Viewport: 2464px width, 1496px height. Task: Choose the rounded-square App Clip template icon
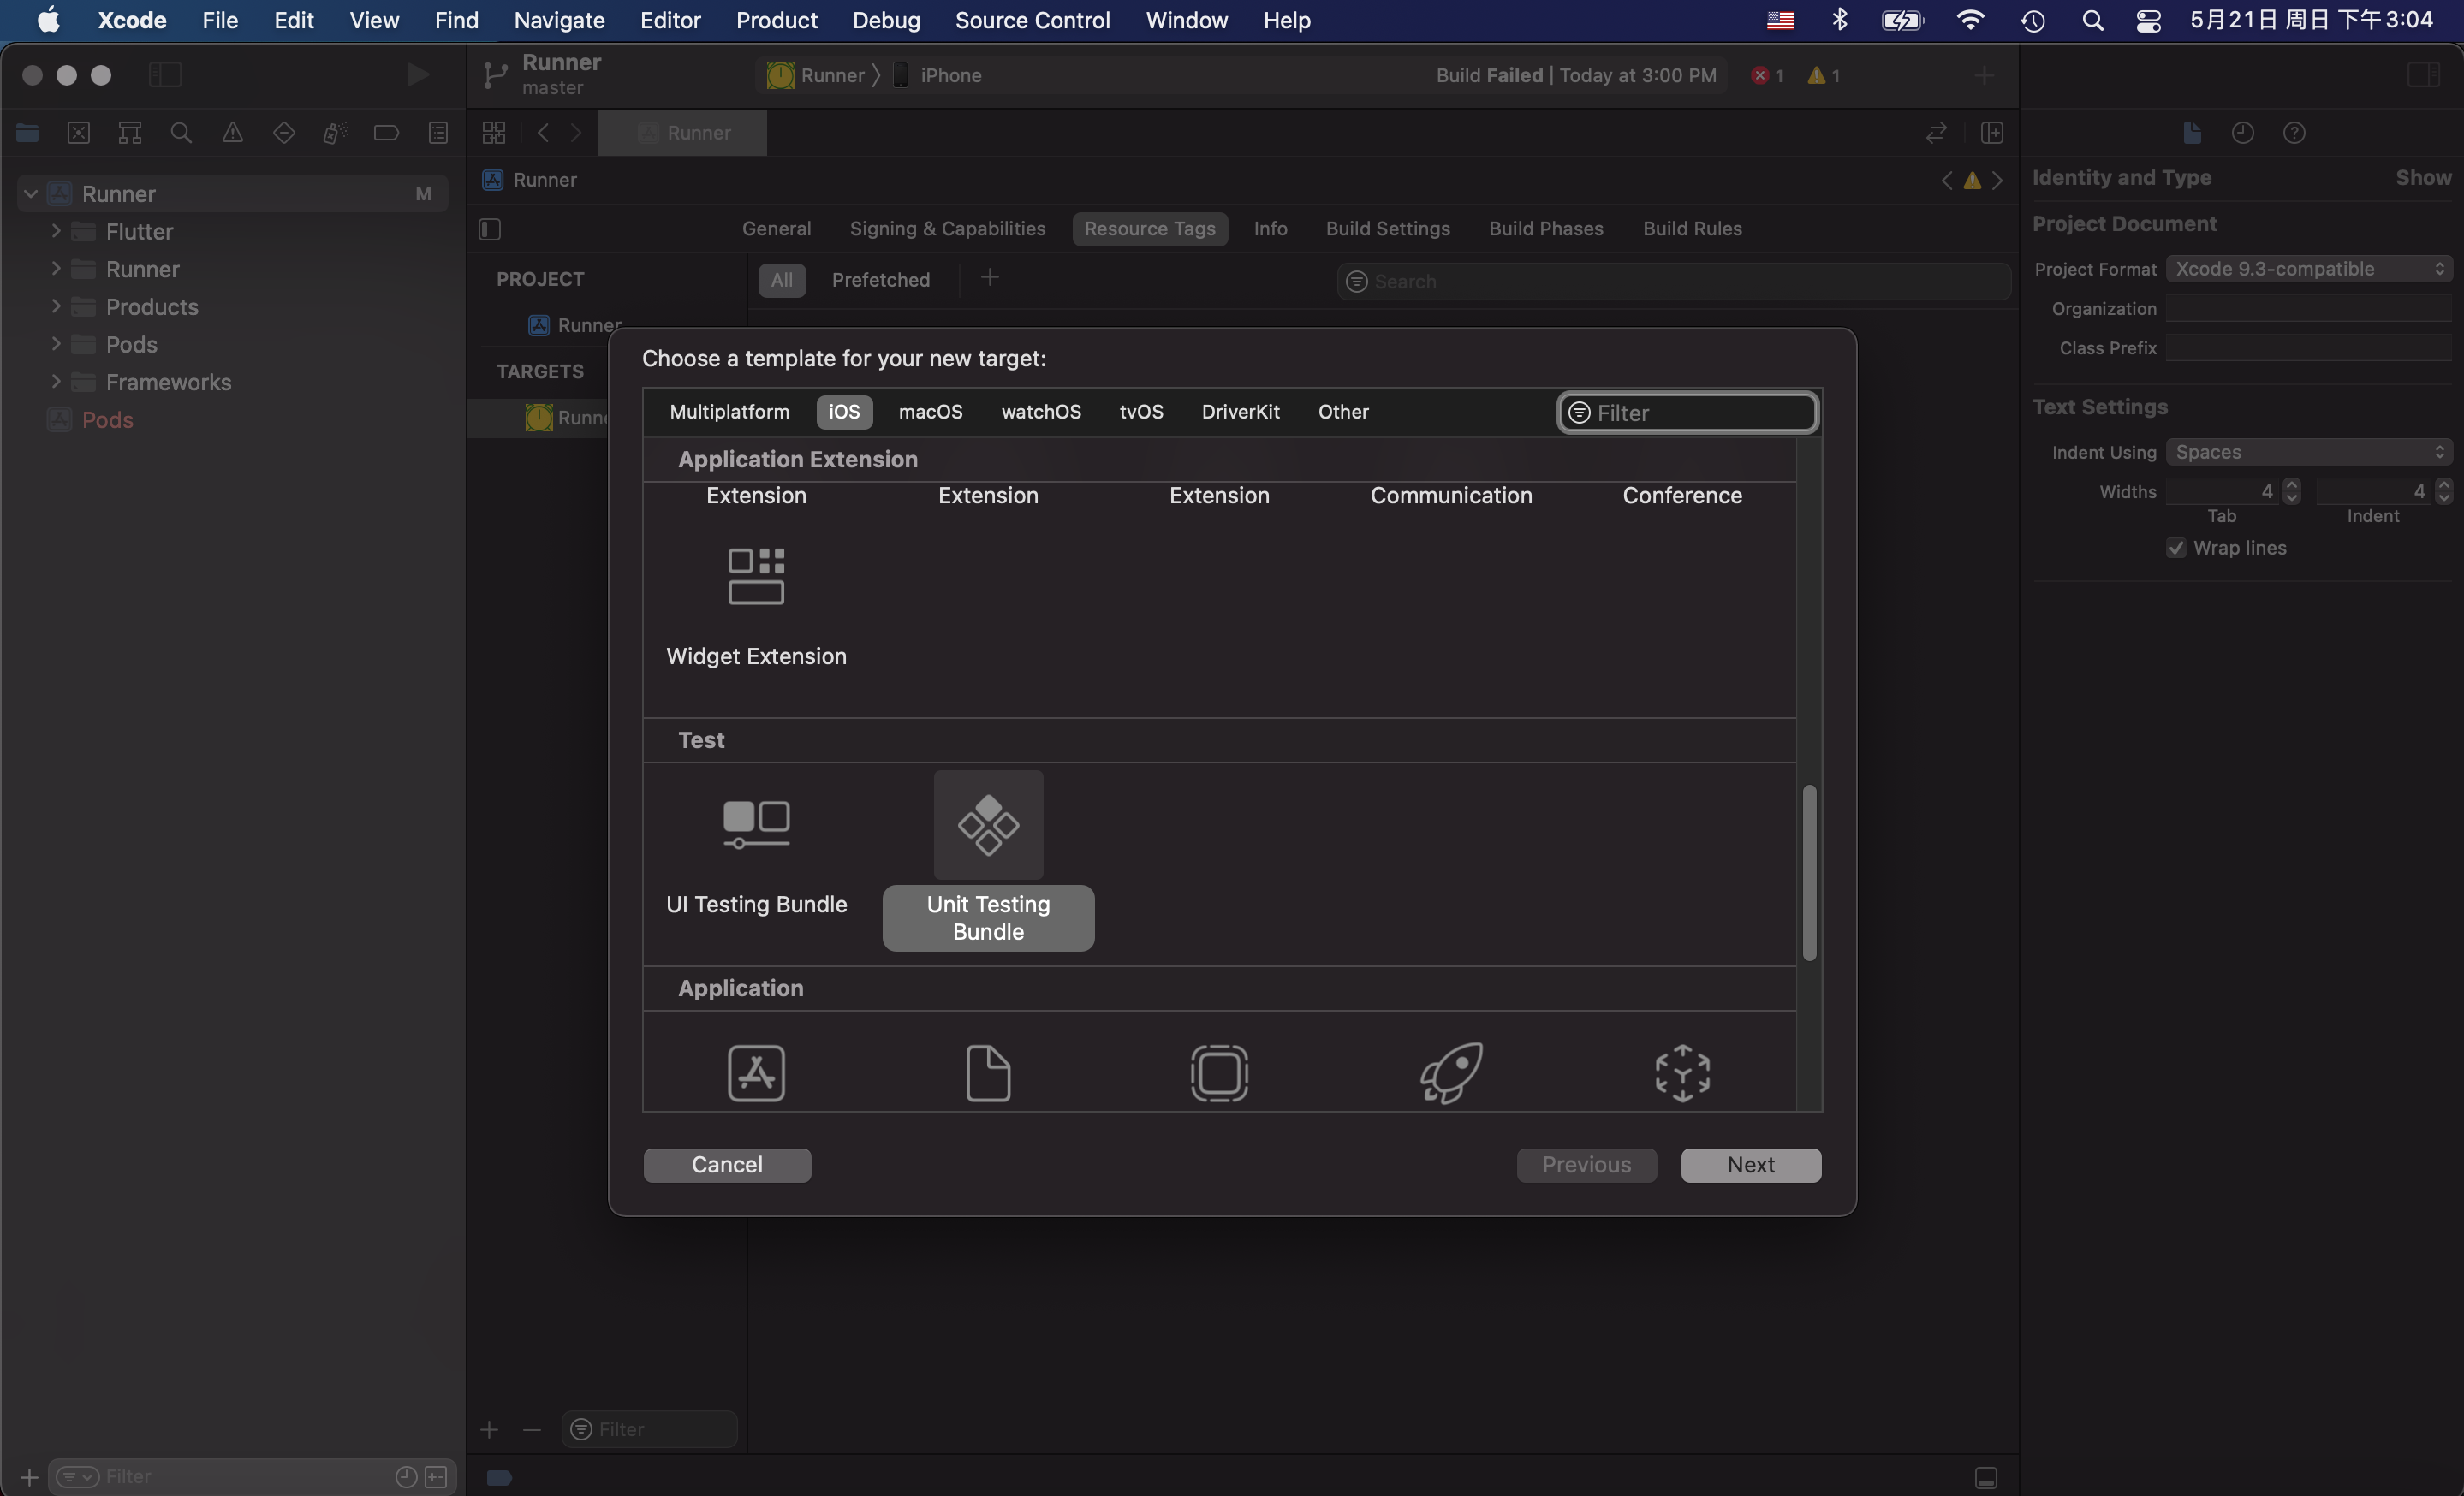[1219, 1073]
